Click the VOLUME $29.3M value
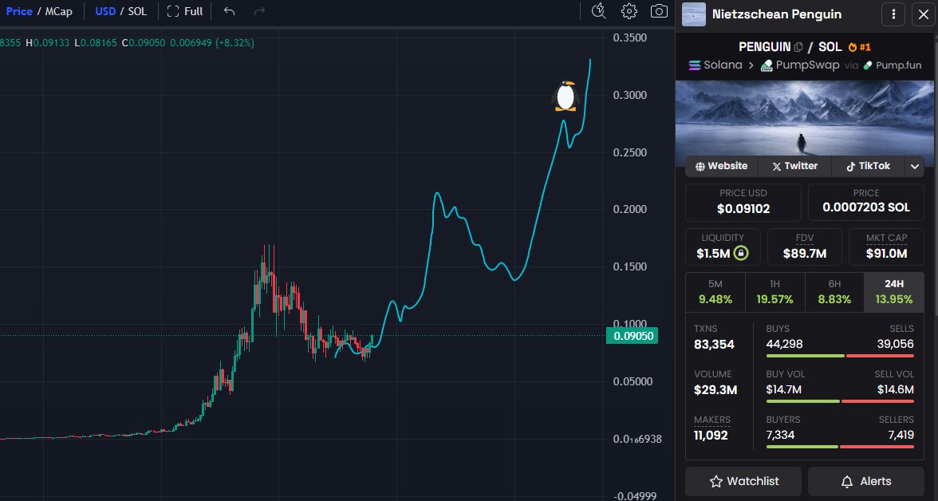This screenshot has height=501, width=938. coord(715,390)
